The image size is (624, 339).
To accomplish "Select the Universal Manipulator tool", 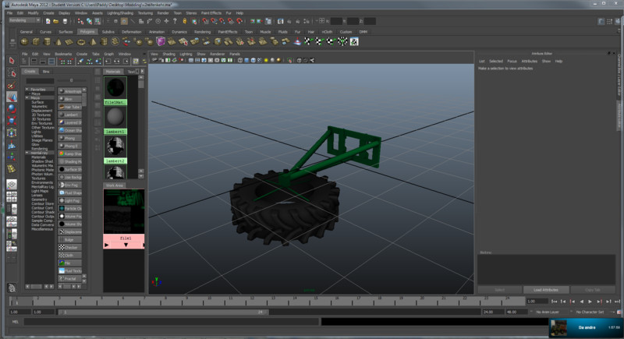I will 12,132.
